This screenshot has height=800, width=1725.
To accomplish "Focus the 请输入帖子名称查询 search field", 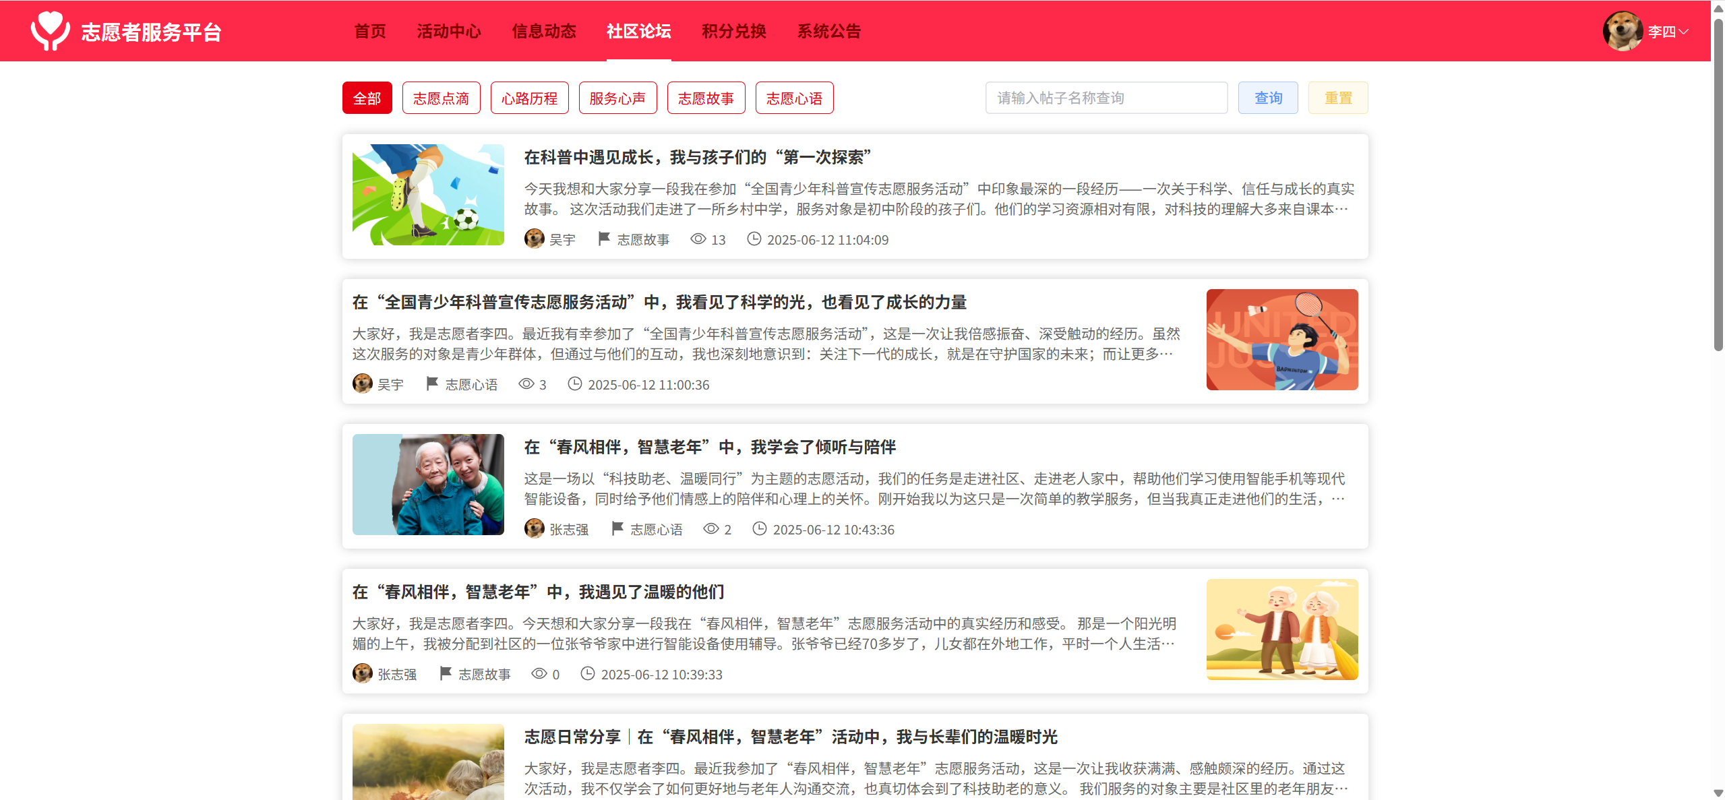I will coord(1106,98).
